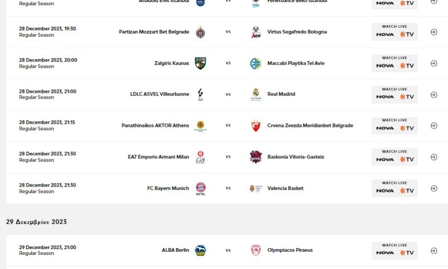Click the Olympiacos Piraeus logo
Viewport: 448px width, 269px height.
(x=255, y=250)
